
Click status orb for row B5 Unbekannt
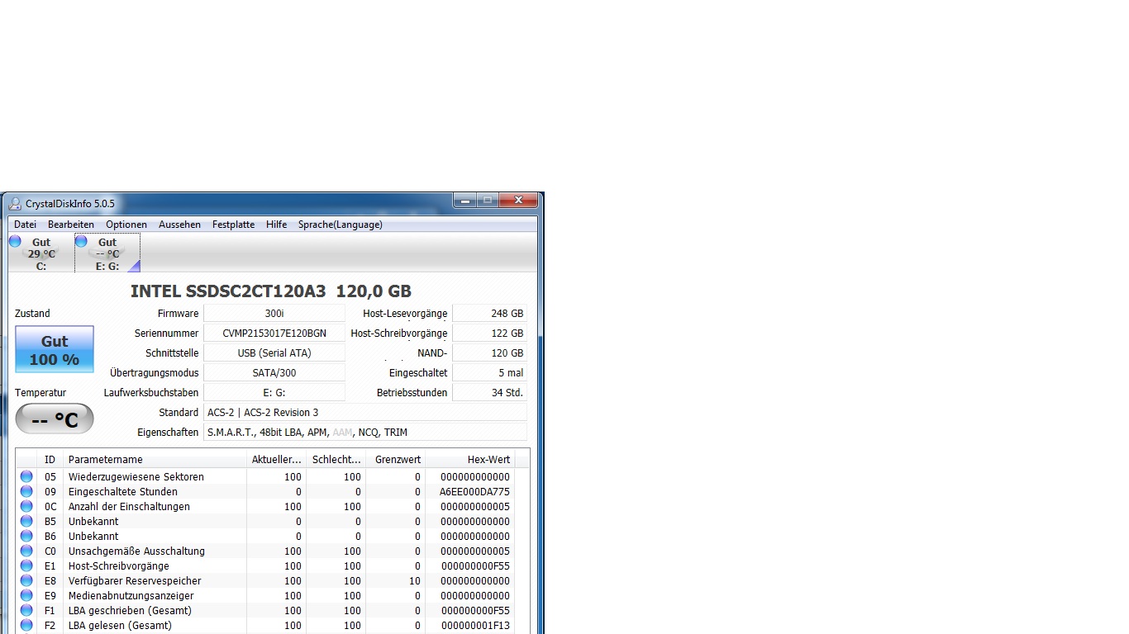[x=26, y=521]
